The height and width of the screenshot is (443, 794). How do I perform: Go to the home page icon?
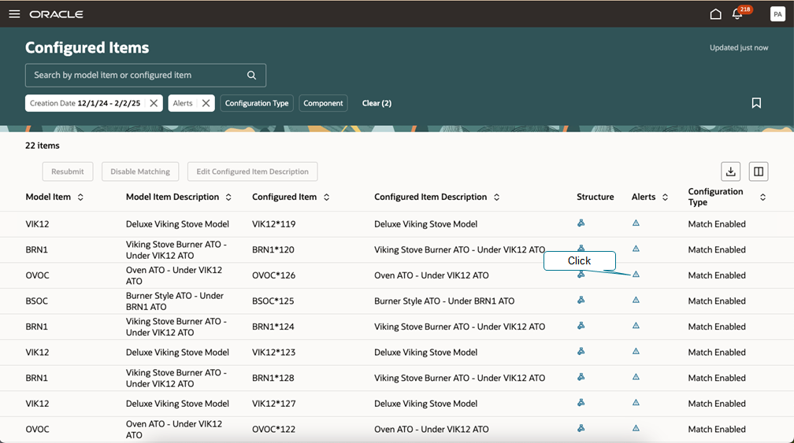point(715,14)
